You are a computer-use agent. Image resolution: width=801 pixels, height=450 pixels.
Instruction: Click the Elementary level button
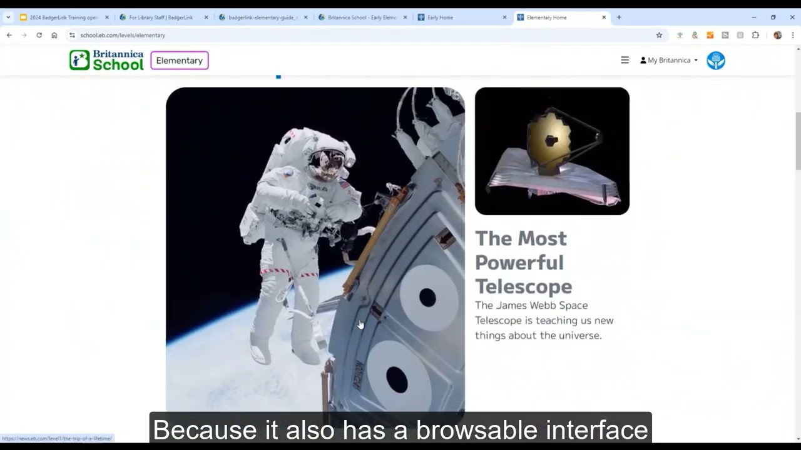[x=180, y=61]
